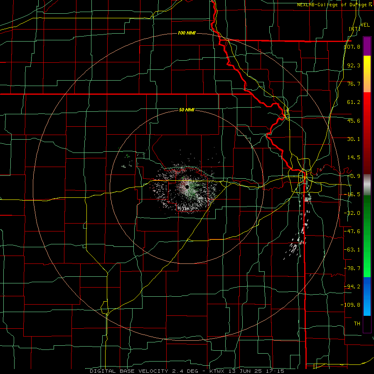The height and width of the screenshot is (374, 374).
Task: Click the -47.6 velocity legend value
Action: (352, 231)
